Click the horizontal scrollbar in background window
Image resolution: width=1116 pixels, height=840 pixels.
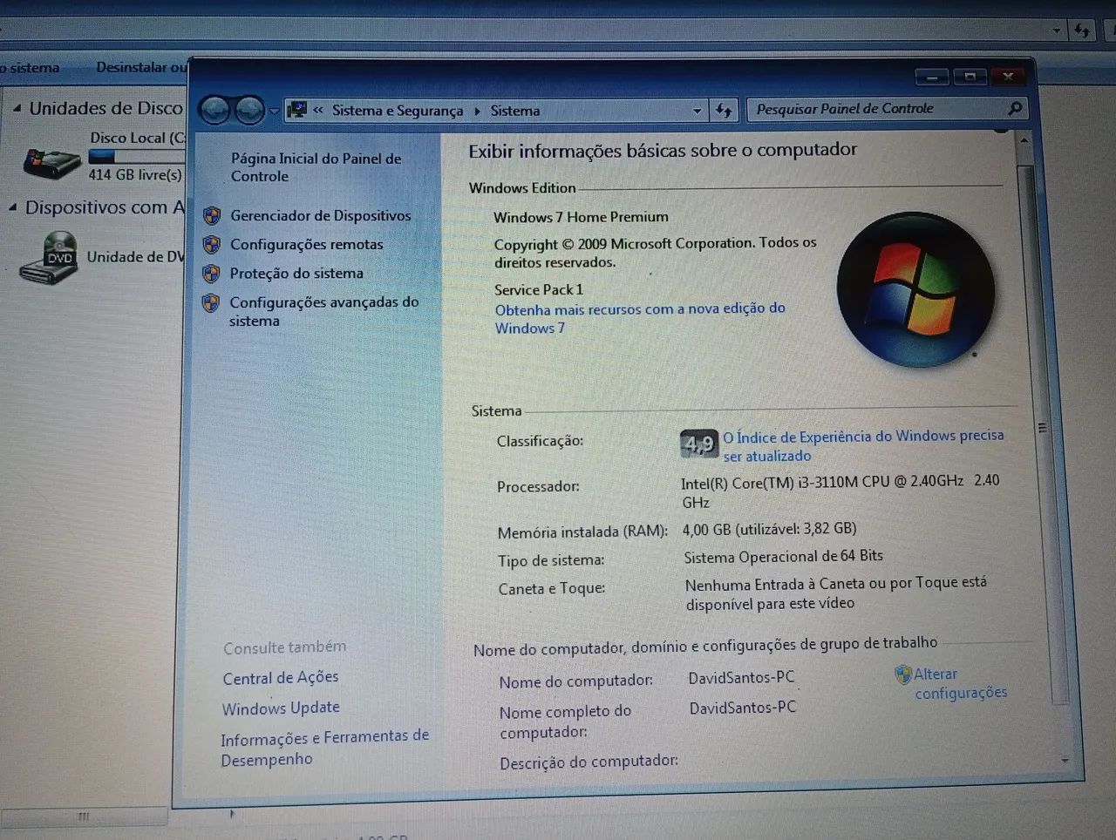click(x=84, y=816)
